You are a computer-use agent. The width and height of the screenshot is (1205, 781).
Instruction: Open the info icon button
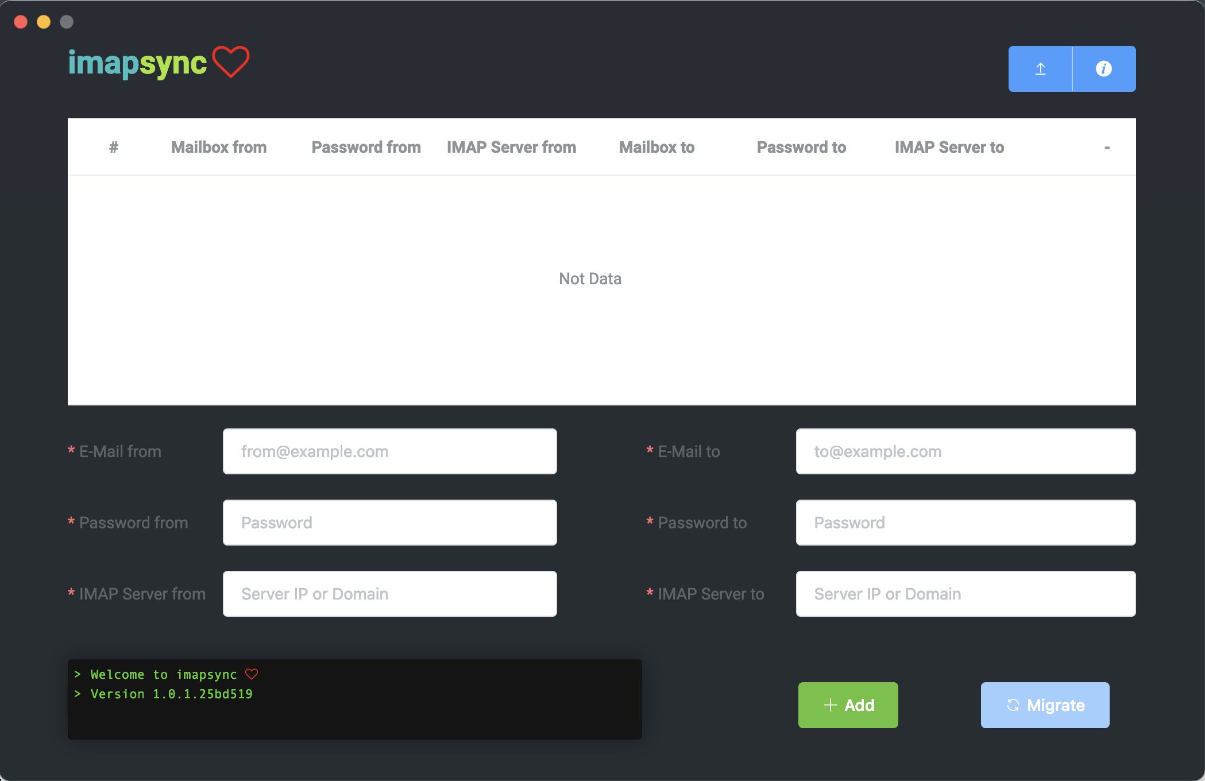pos(1104,69)
